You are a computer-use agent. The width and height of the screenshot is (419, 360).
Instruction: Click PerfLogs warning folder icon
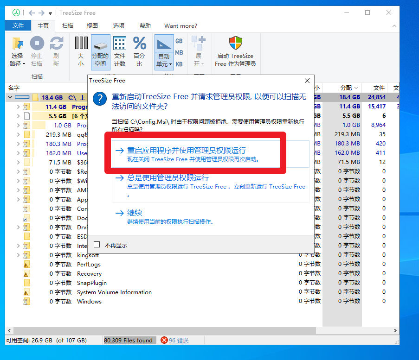pyautogui.click(x=26, y=265)
